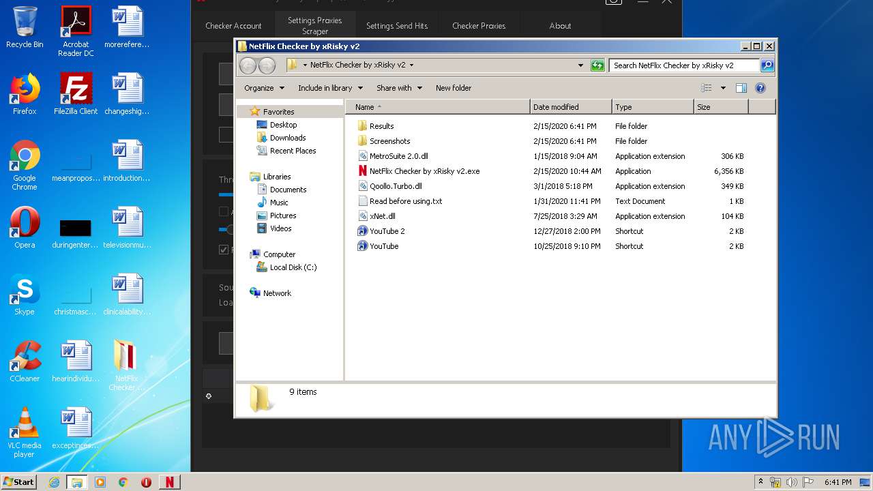
Task: Click the taskbar clock showing 6:41 PM
Action: point(838,482)
